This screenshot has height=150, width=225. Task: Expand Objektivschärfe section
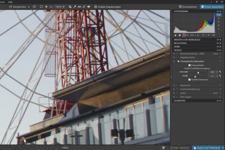(174, 57)
